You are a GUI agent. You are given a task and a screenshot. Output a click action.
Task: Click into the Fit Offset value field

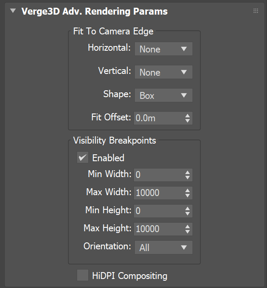(x=159, y=118)
